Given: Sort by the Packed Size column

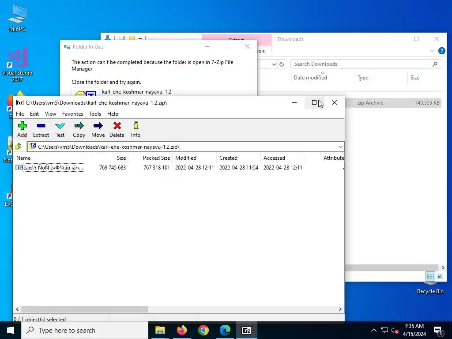Looking at the screenshot, I should pos(150,158).
